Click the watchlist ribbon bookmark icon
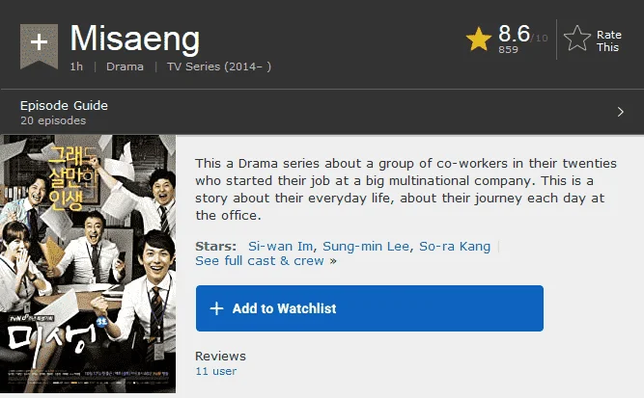Screen dimensions: 644x398 [39, 46]
